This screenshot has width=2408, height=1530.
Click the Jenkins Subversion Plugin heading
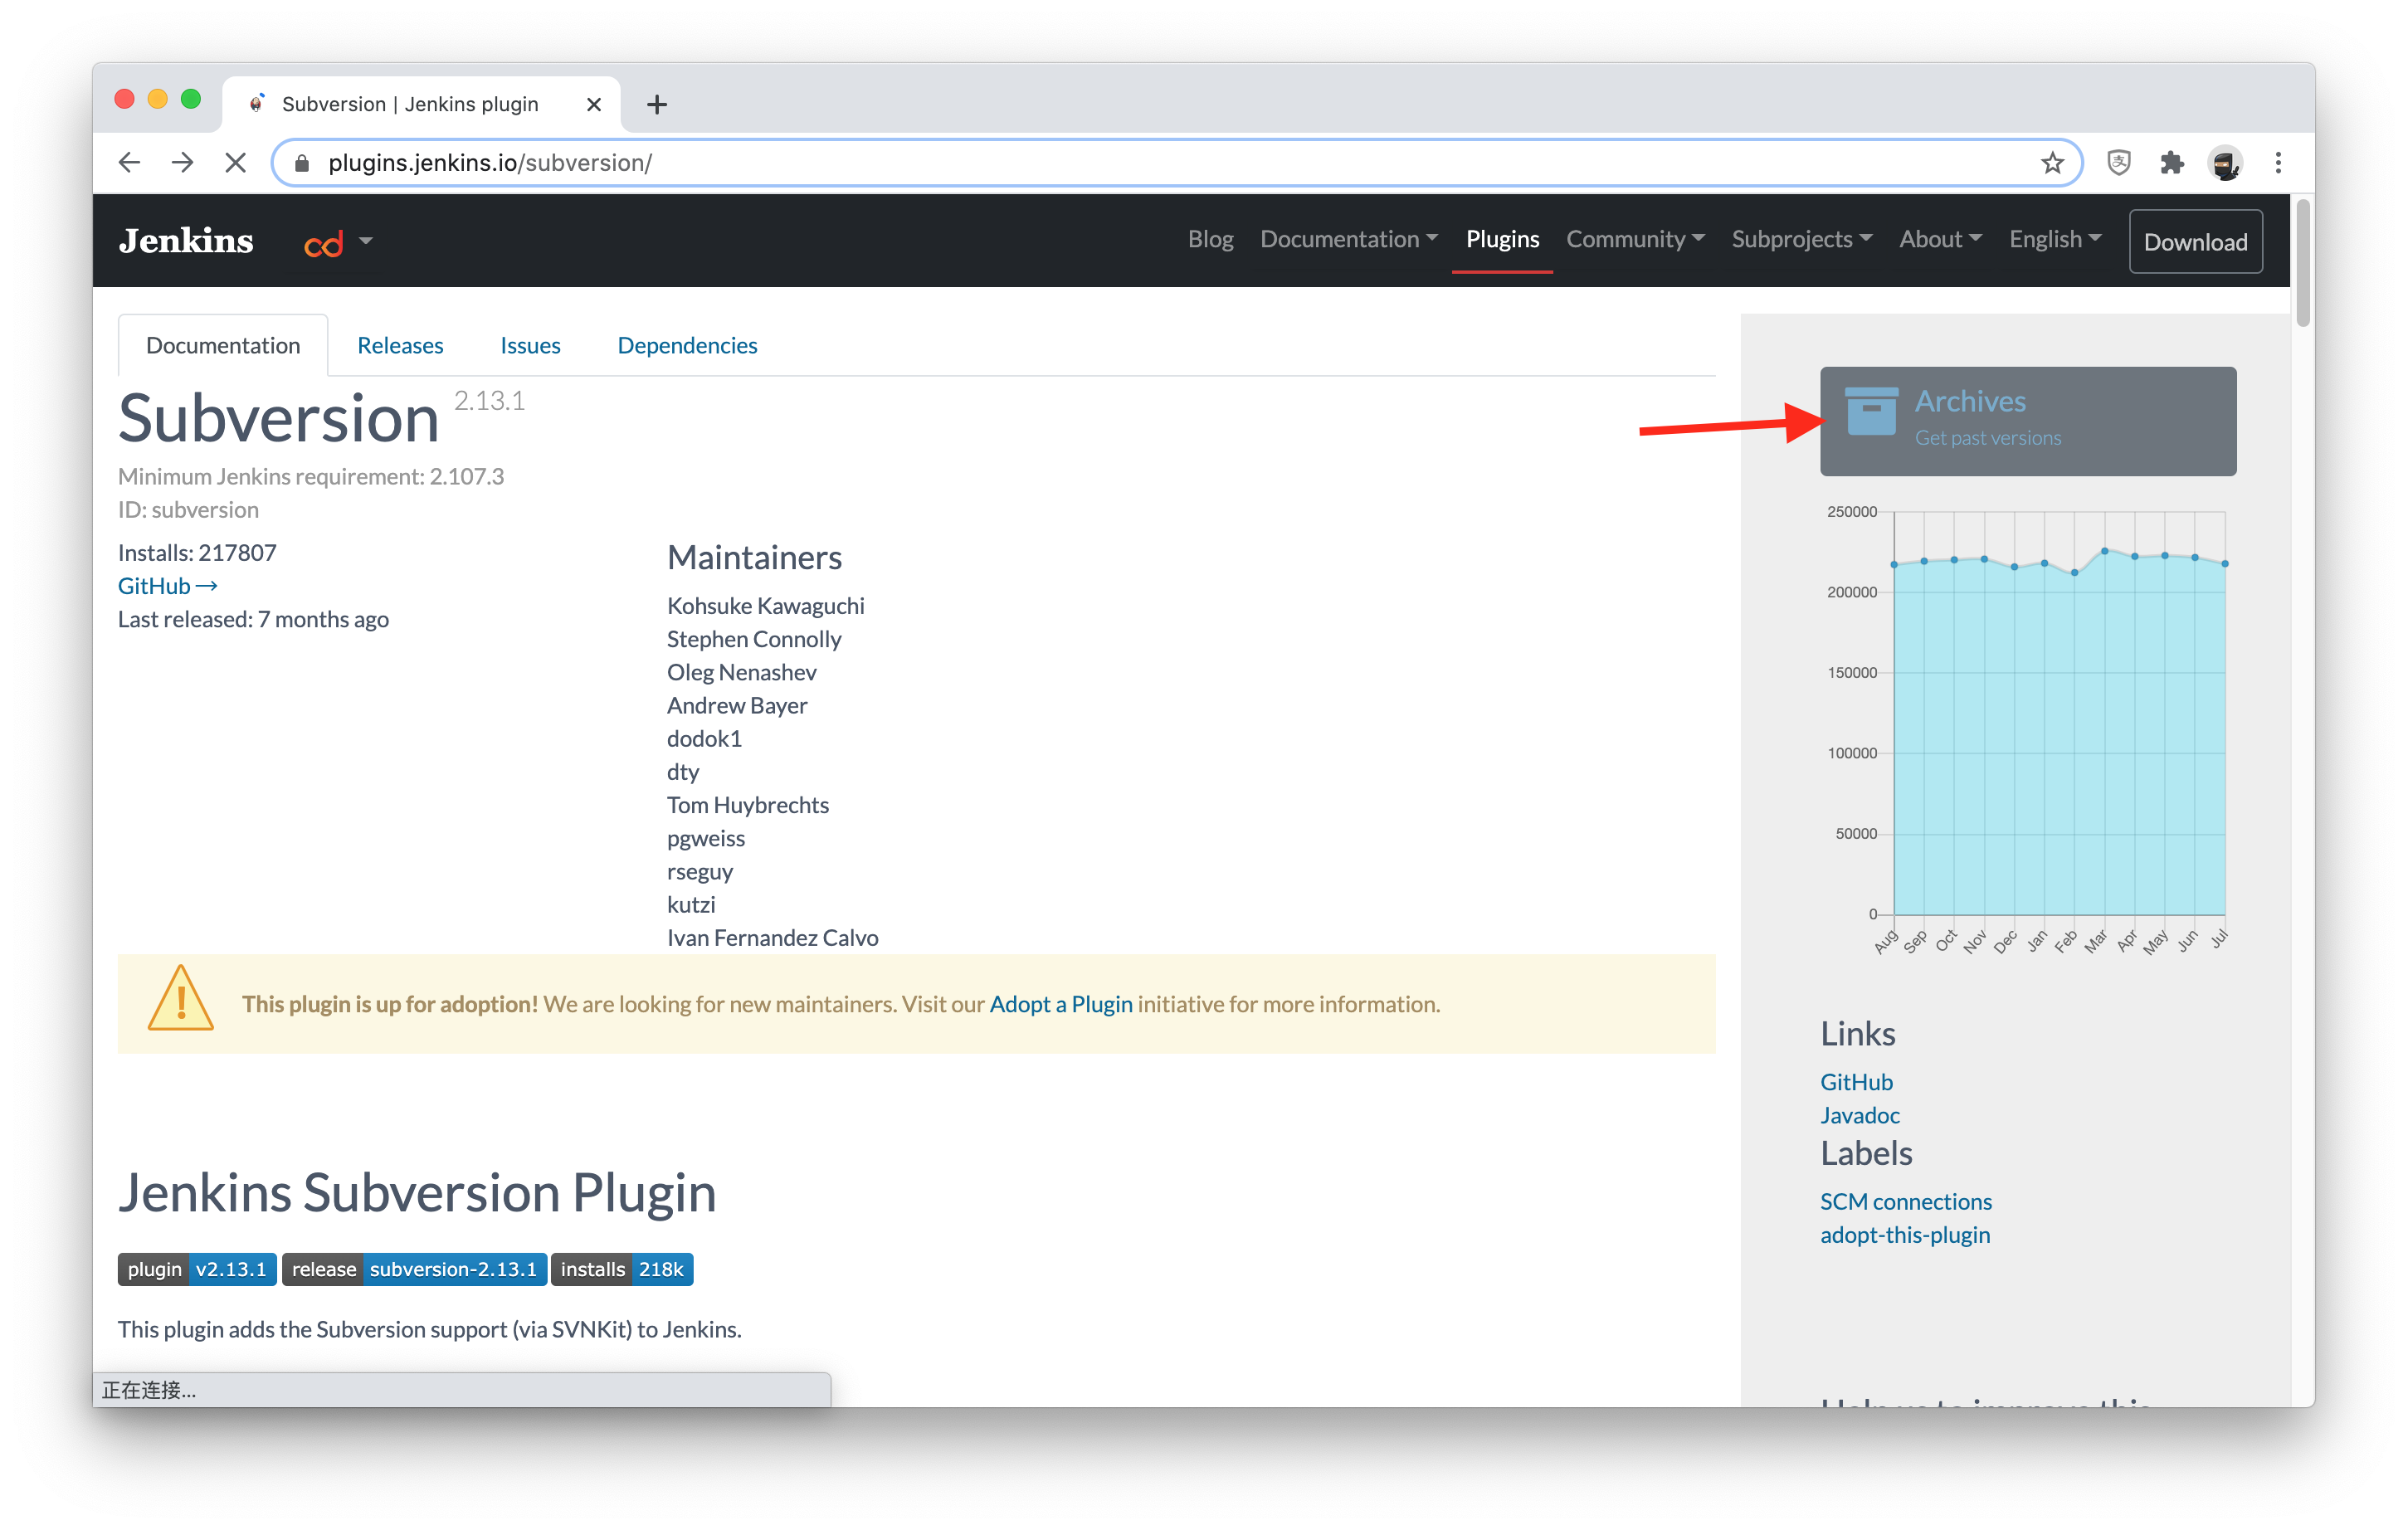click(x=417, y=1193)
